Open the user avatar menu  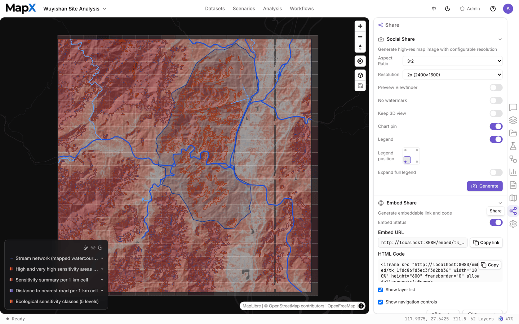tap(508, 9)
